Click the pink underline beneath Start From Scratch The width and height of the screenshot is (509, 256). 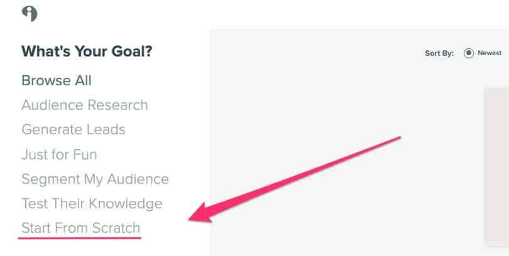pos(80,238)
